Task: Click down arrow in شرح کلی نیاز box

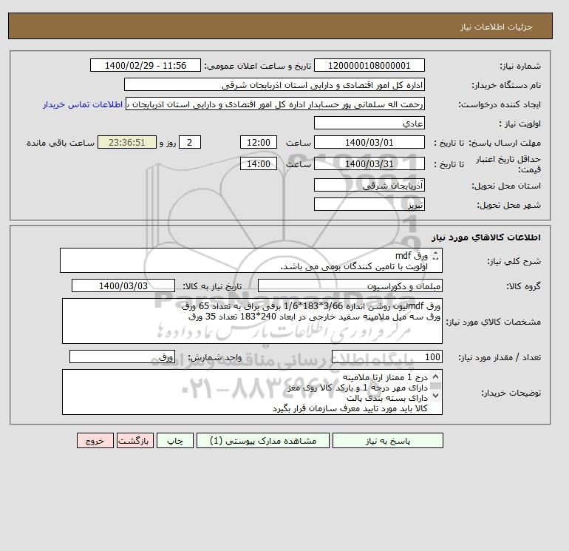Action: pyautogui.click(x=436, y=258)
